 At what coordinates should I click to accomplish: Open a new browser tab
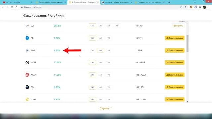[169, 2]
